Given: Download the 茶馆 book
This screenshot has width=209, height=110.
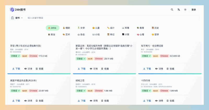Looking at the screenshot, I should click(x=16, y=69).
